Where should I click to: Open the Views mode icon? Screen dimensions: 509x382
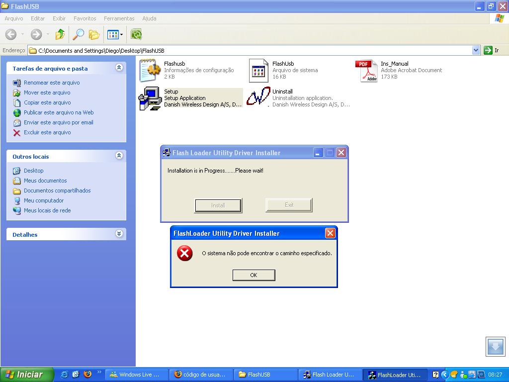pos(113,34)
